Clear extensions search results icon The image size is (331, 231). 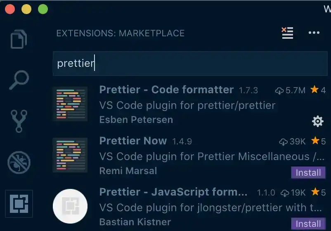tap(288, 33)
